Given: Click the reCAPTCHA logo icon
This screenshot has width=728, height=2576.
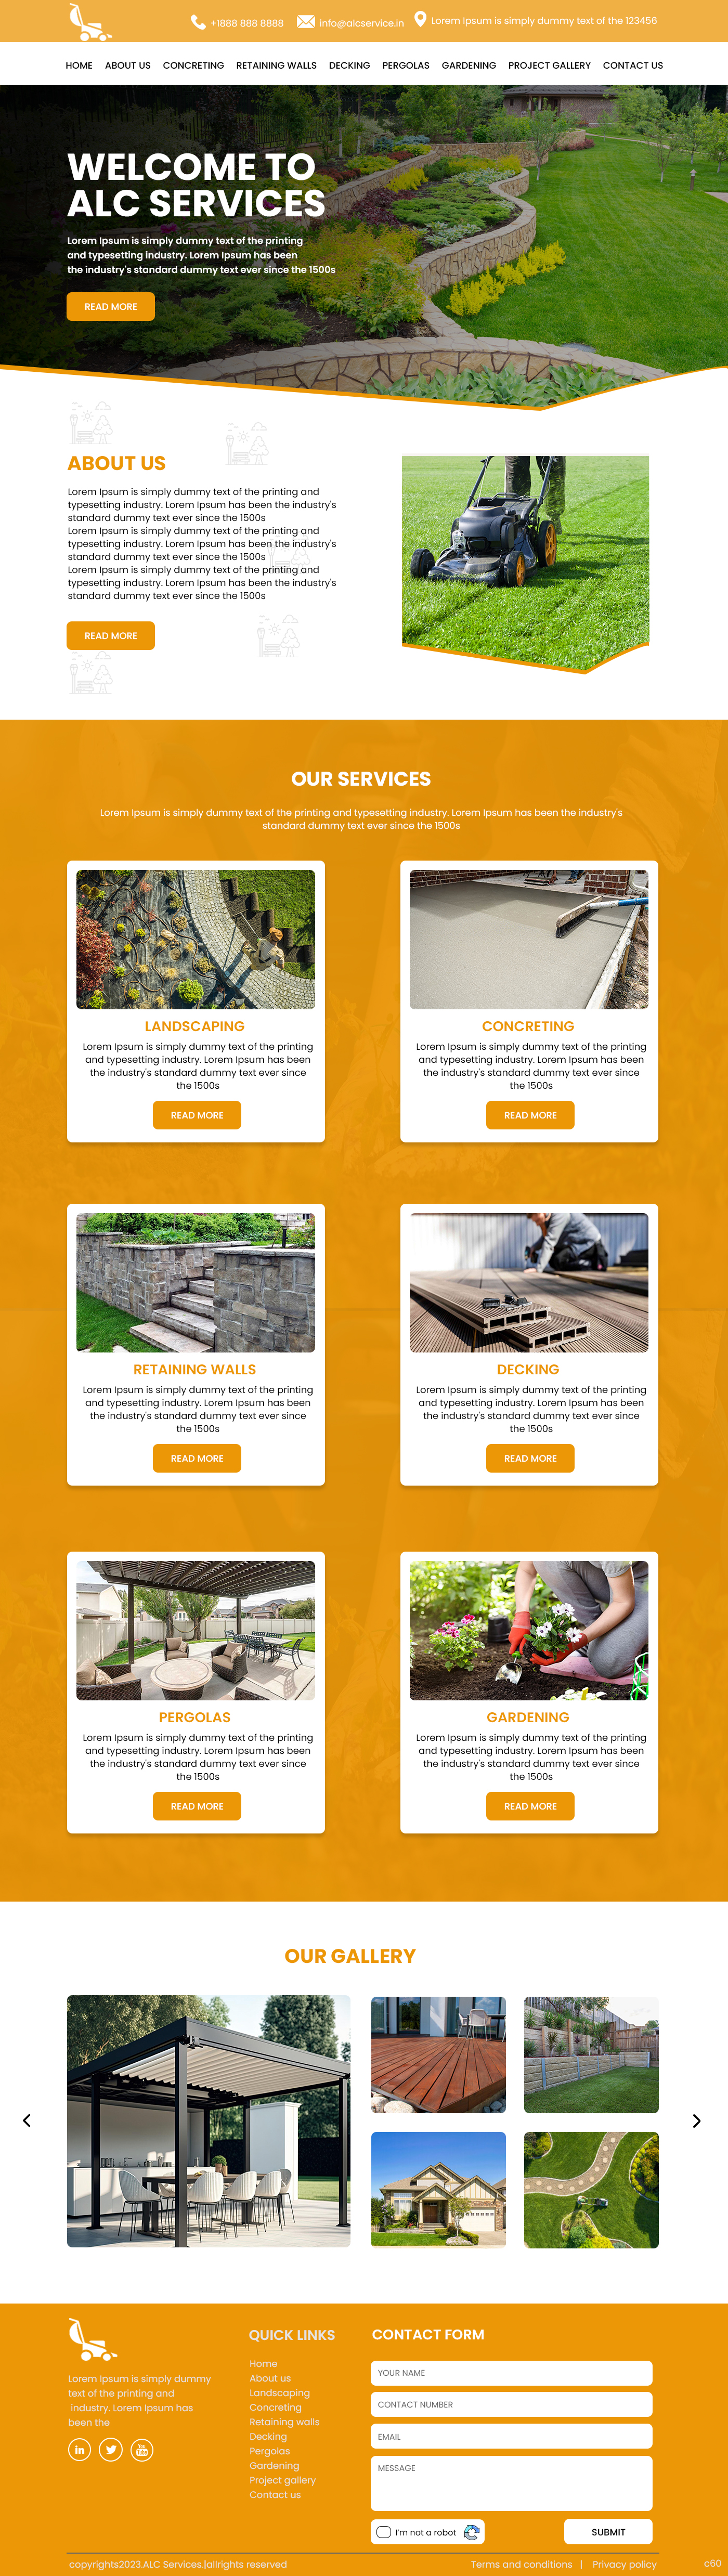Looking at the screenshot, I should click(472, 2531).
